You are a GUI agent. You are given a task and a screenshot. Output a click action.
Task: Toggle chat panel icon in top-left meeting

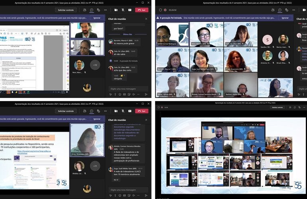[91, 10]
